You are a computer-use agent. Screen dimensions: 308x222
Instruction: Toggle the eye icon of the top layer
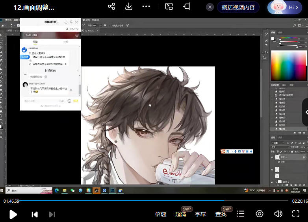pos(272,157)
